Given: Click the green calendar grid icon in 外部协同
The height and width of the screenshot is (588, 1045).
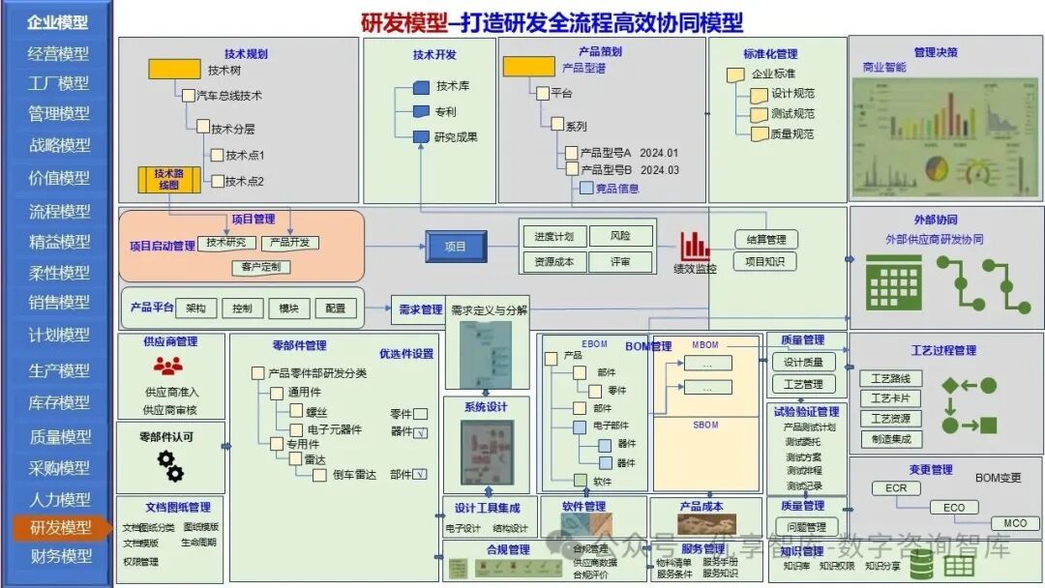Looking at the screenshot, I should click(894, 283).
